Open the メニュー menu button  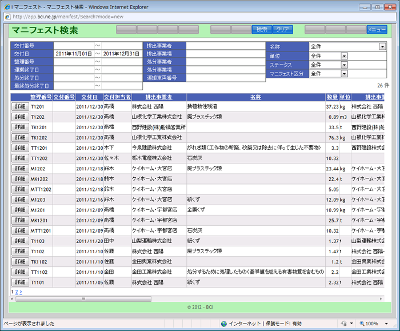point(377,30)
